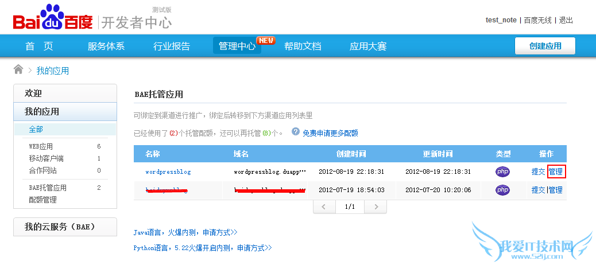Viewport: 596px width, 265px height.
Task: Open 管理中心 navigation tab
Action: (x=237, y=46)
